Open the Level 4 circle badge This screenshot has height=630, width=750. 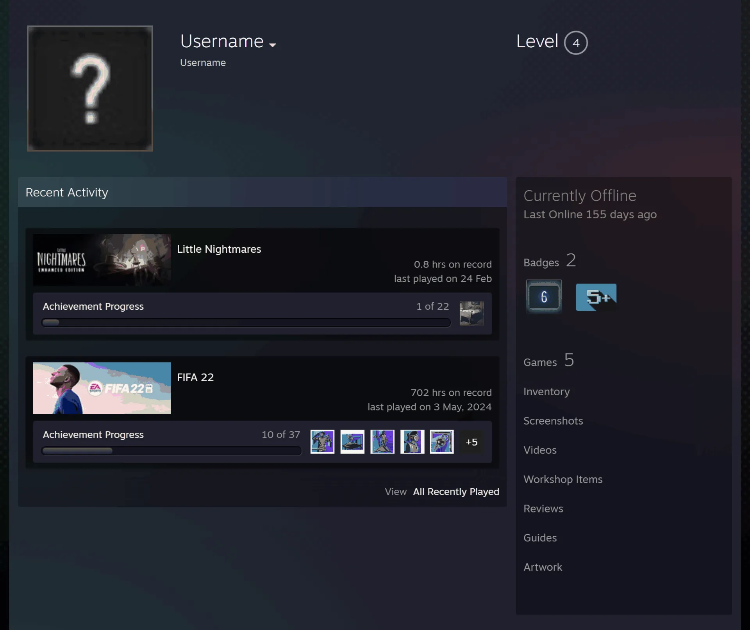(x=576, y=43)
